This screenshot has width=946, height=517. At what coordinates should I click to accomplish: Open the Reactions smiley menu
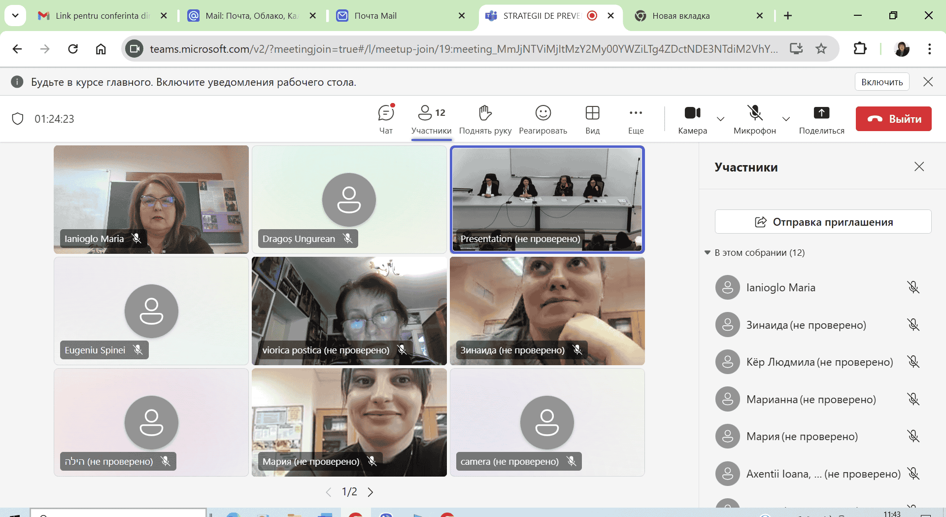tap(542, 119)
